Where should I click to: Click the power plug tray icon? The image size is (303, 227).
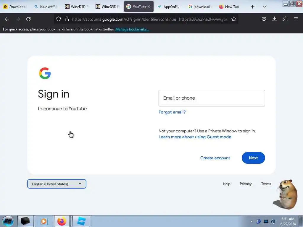(273, 221)
